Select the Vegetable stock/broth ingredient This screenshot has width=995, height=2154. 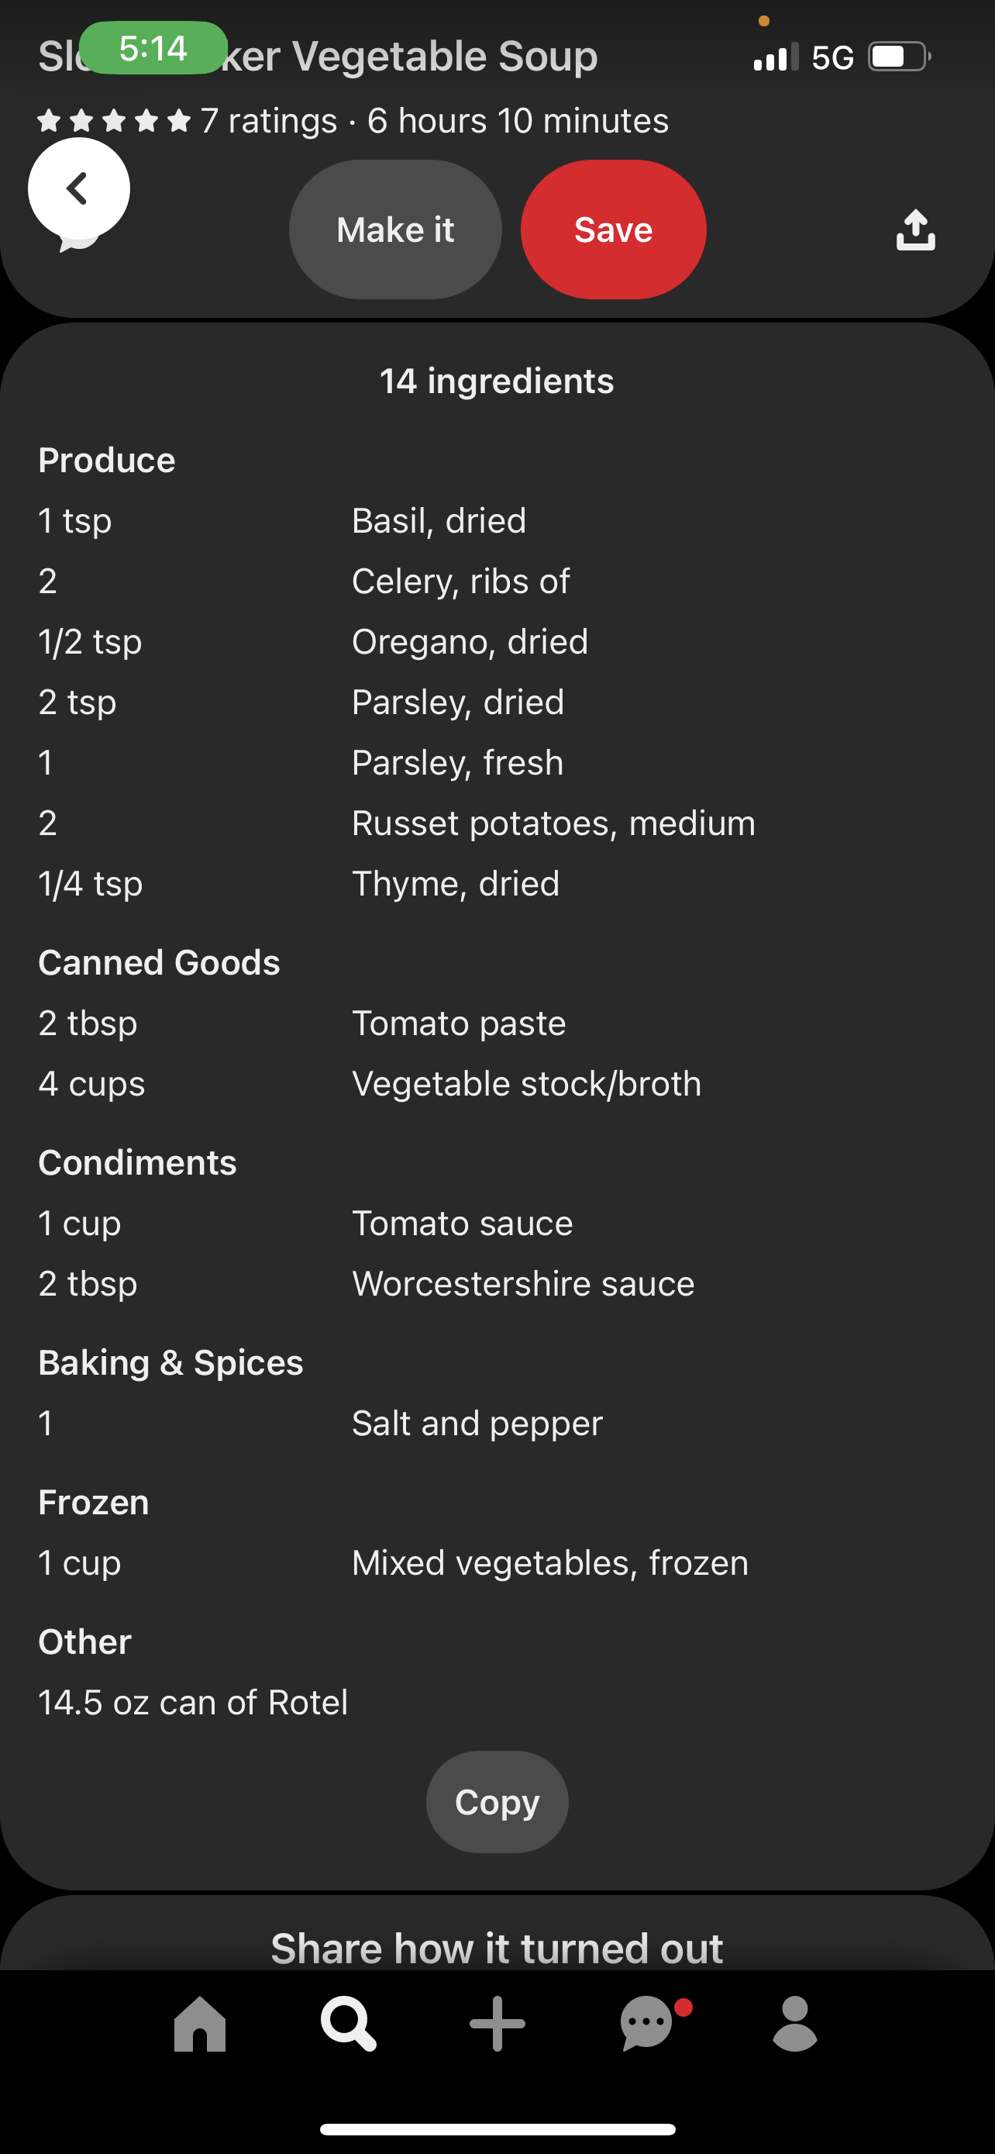pyautogui.click(x=526, y=1084)
